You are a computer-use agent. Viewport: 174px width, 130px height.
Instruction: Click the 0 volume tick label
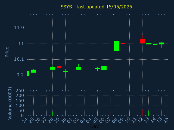point(22,116)
